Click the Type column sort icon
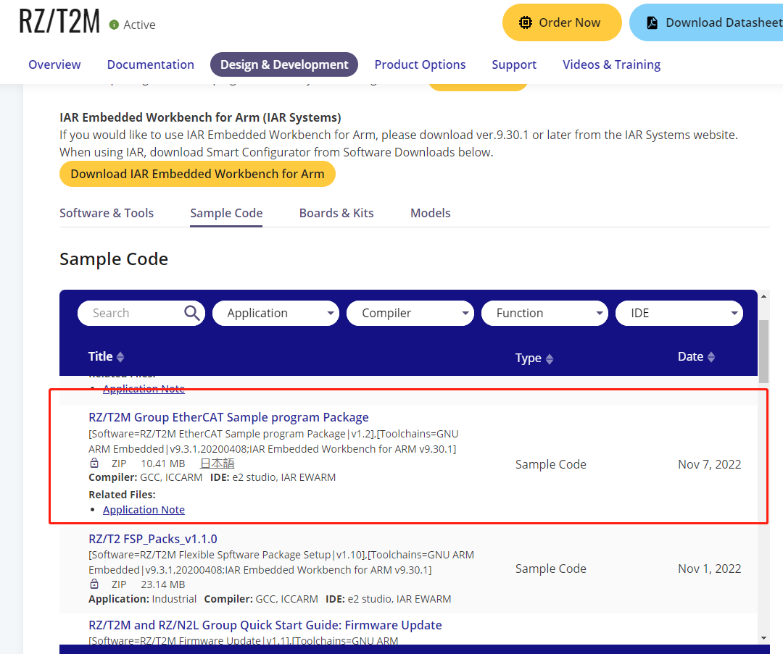 click(550, 359)
